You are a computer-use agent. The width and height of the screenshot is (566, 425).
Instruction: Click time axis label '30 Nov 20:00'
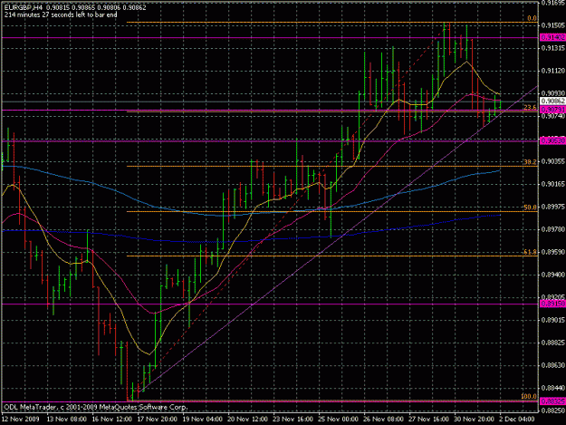[x=474, y=420]
